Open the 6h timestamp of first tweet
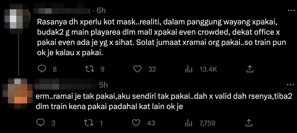 [x=101, y=11]
